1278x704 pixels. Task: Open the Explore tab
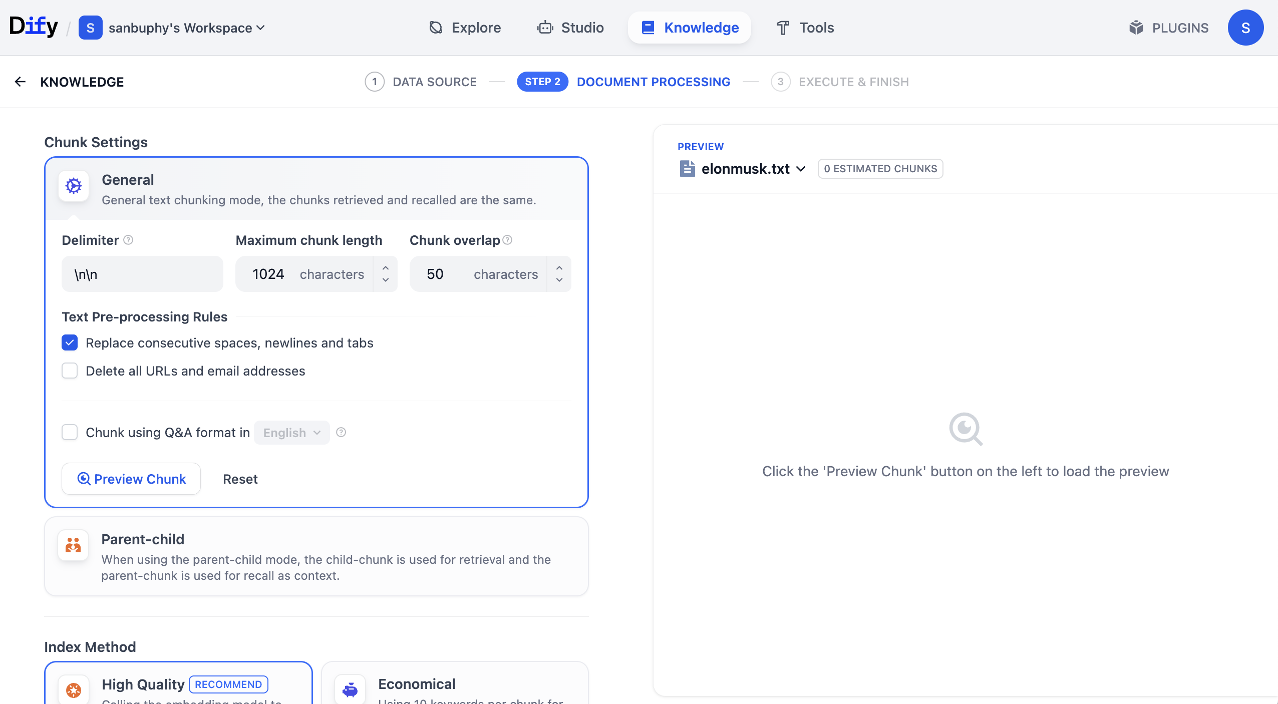pos(465,28)
